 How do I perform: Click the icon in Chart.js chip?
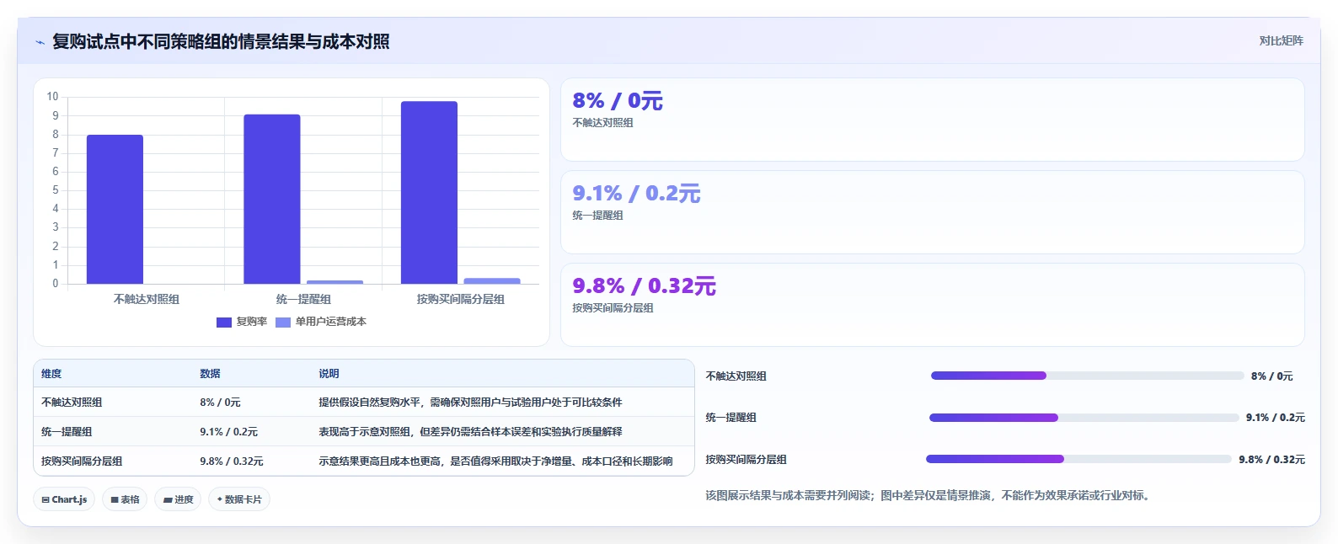(x=45, y=499)
